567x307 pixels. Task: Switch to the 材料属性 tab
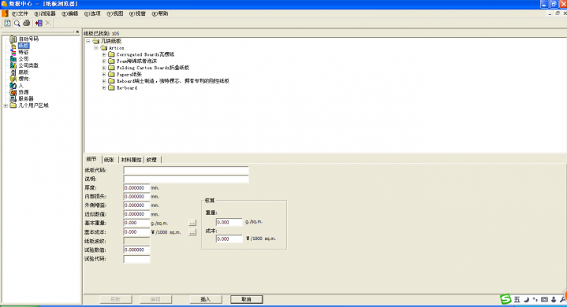[x=131, y=160]
